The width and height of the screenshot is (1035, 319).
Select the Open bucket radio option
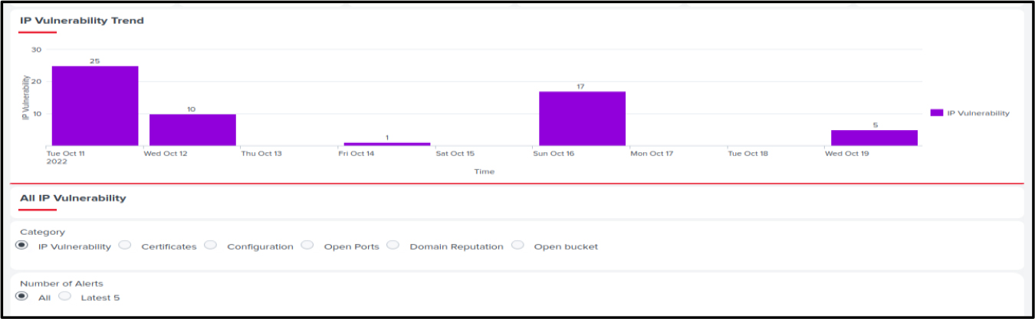coord(517,246)
